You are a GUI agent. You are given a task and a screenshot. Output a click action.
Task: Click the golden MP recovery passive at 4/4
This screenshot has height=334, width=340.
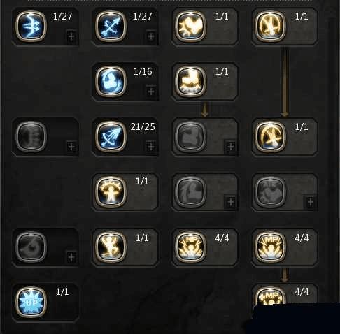point(270,247)
